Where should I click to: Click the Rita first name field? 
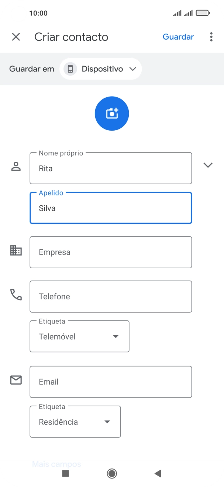pos(111,168)
